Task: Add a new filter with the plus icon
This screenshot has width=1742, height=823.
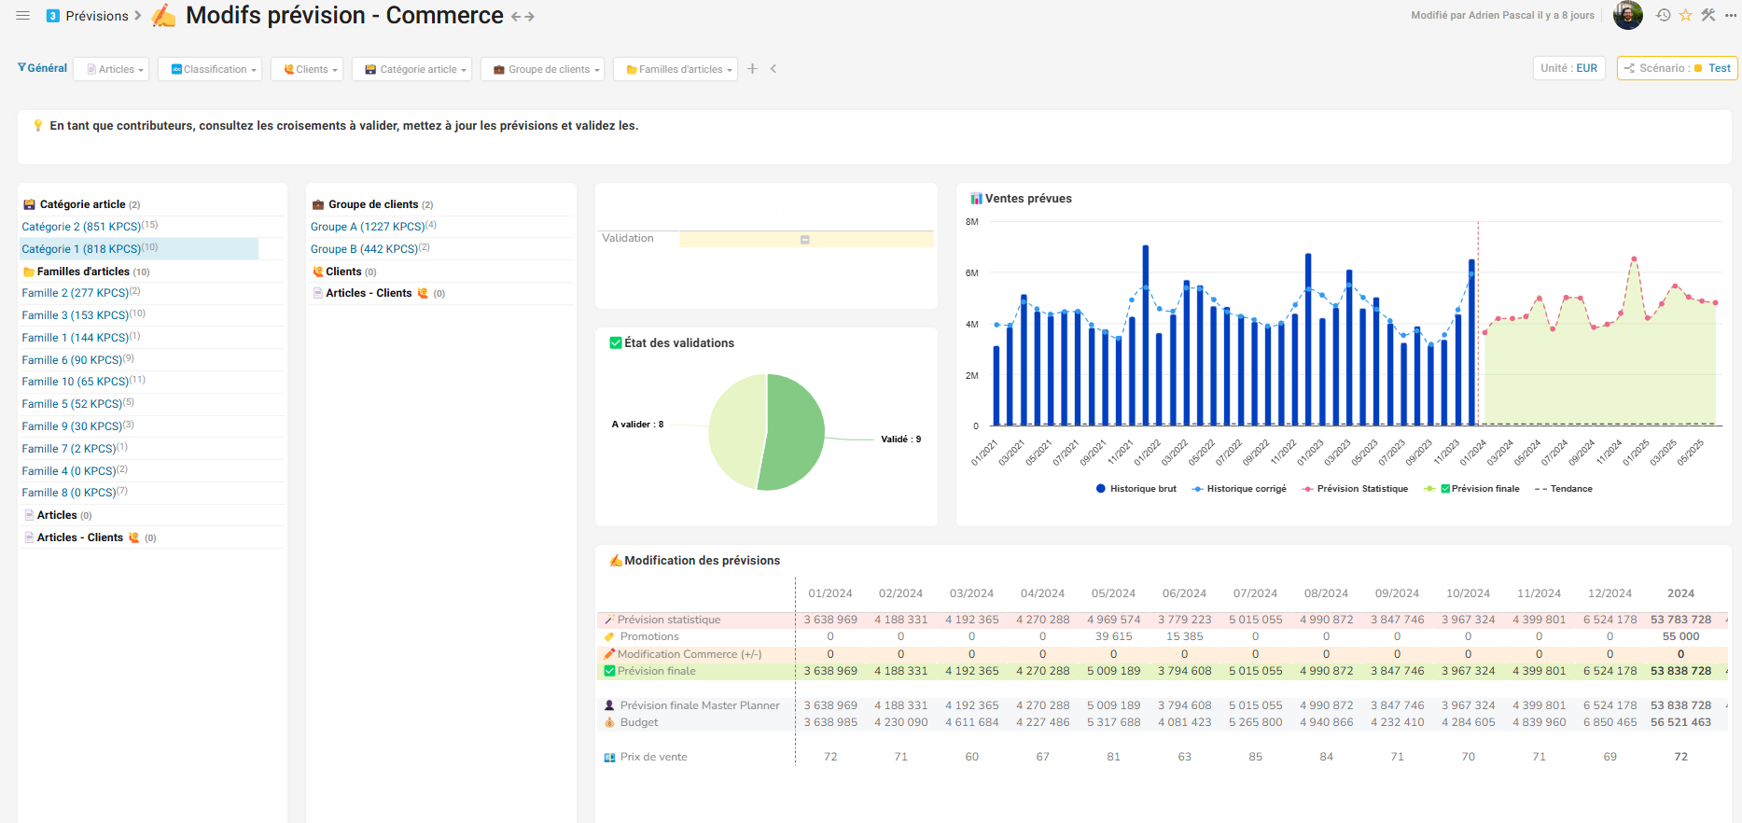Action: pos(752,69)
